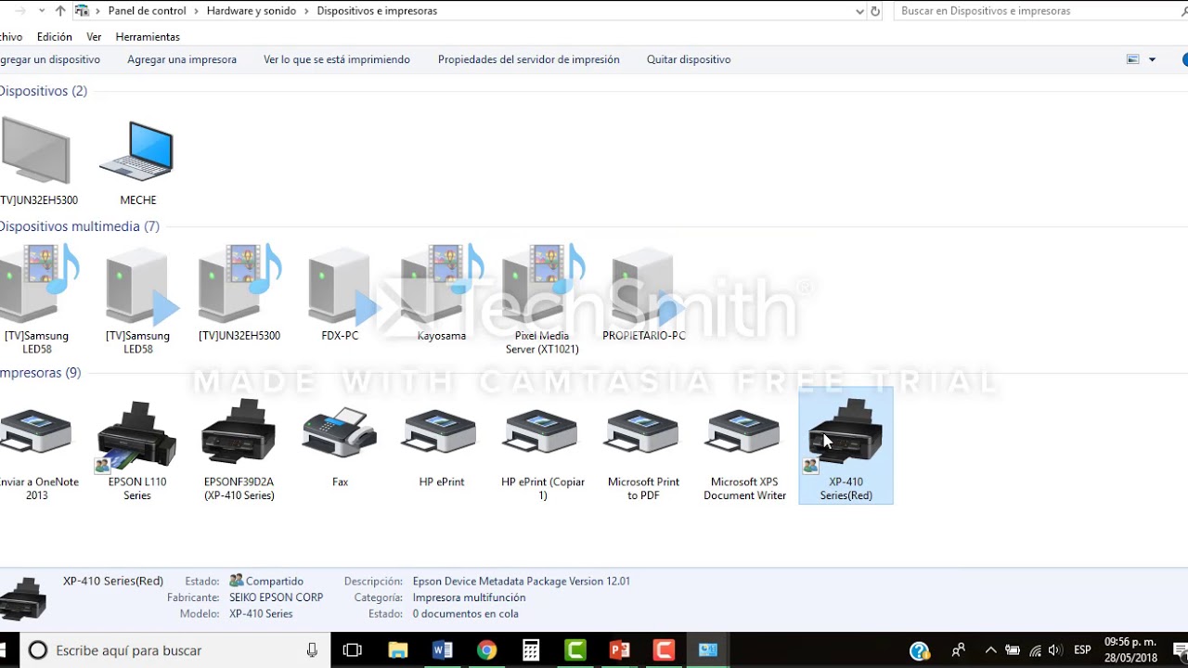Screen dimensions: 1188x668
Task: Go up one level with the Up arrow
Action: (60, 11)
